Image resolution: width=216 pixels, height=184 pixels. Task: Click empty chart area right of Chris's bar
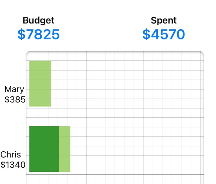(136, 149)
